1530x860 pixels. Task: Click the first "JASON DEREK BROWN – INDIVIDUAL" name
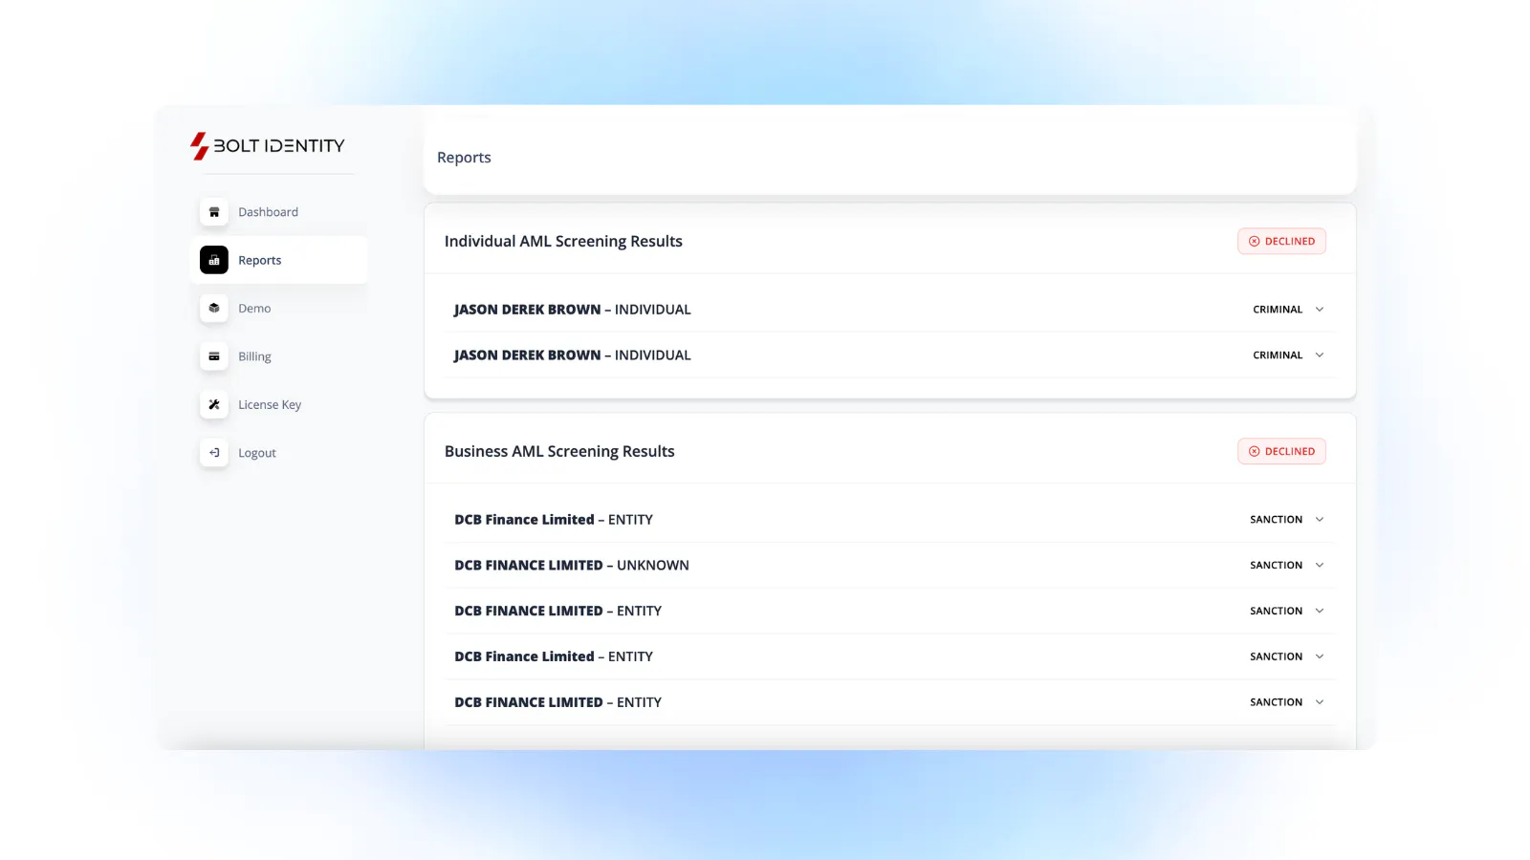coord(572,310)
